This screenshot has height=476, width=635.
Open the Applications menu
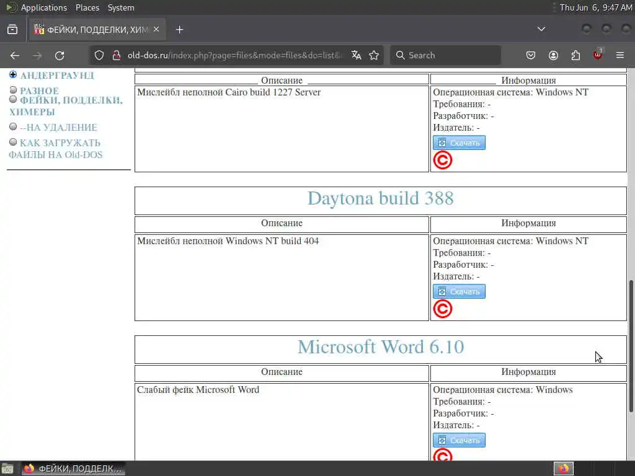click(x=44, y=7)
